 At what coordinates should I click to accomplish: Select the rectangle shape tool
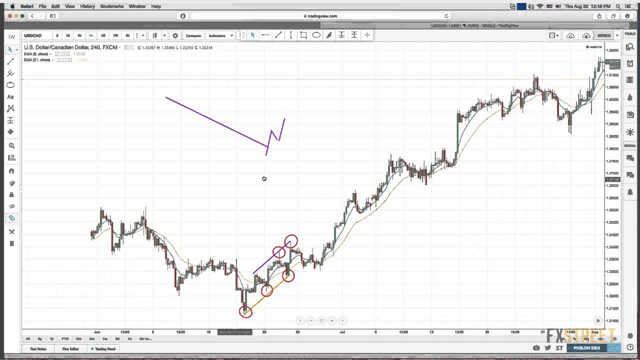coord(303,35)
